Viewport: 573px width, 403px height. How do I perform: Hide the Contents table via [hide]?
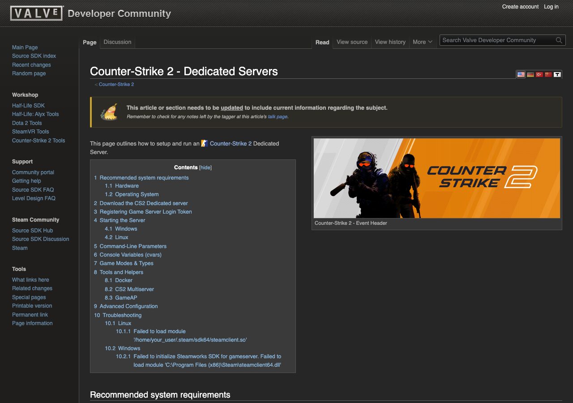205,167
